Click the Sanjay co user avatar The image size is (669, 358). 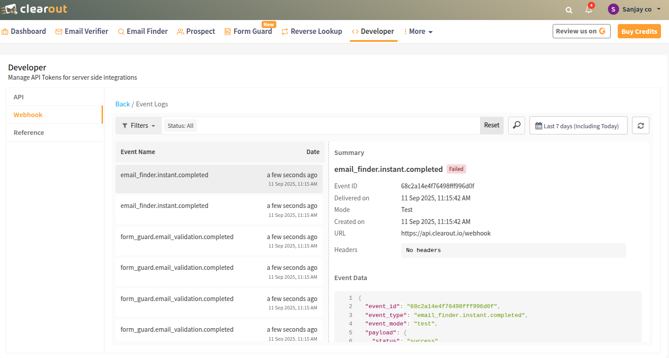[613, 9]
